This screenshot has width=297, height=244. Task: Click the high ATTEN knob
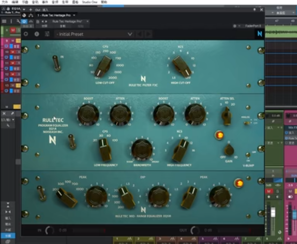(195, 115)
